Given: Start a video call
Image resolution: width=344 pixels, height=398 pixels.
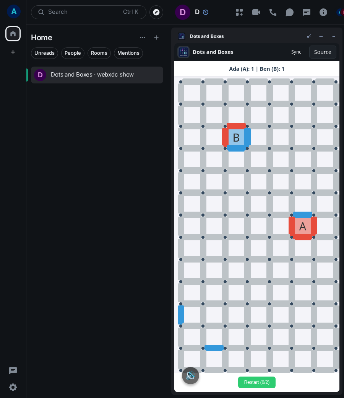Looking at the screenshot, I should tap(256, 12).
